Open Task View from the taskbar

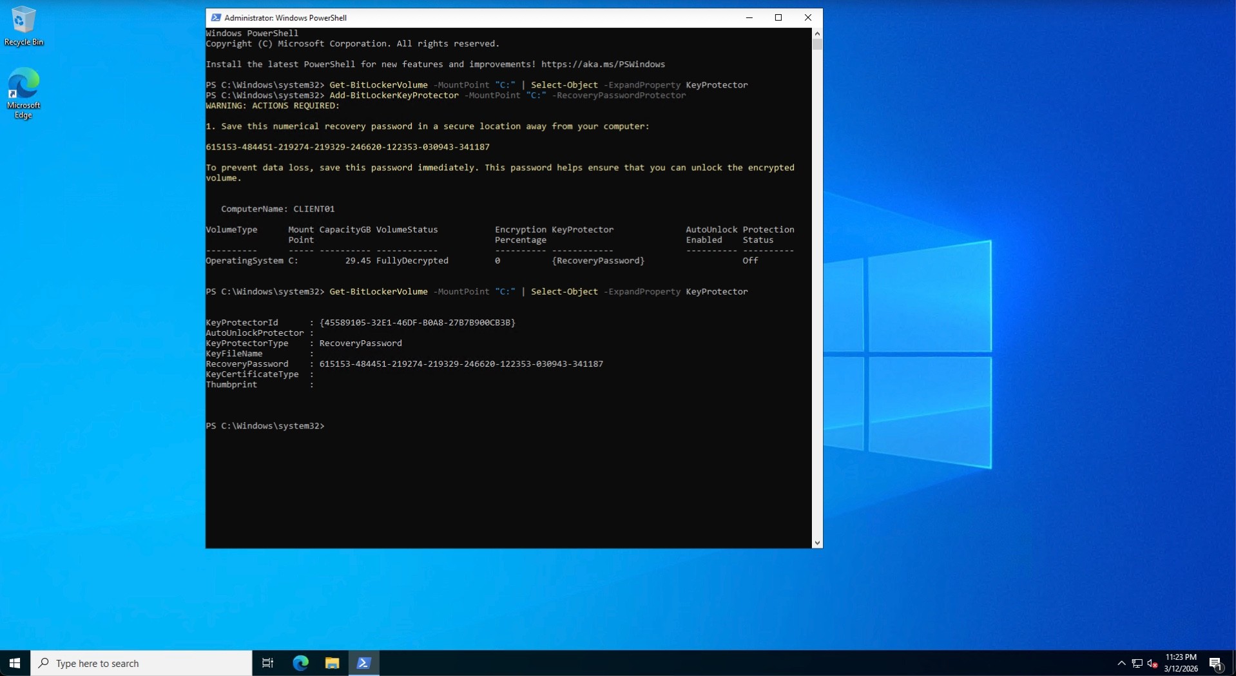(267, 663)
